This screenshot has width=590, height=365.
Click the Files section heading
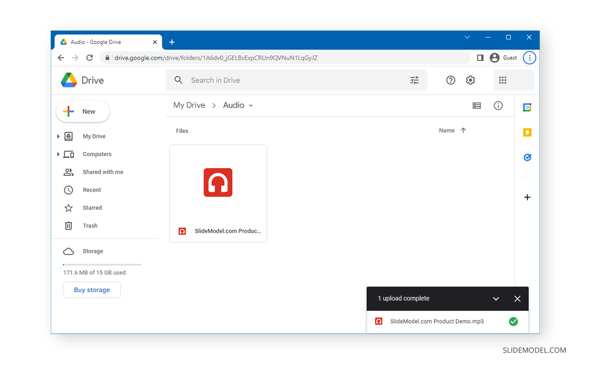(x=182, y=131)
